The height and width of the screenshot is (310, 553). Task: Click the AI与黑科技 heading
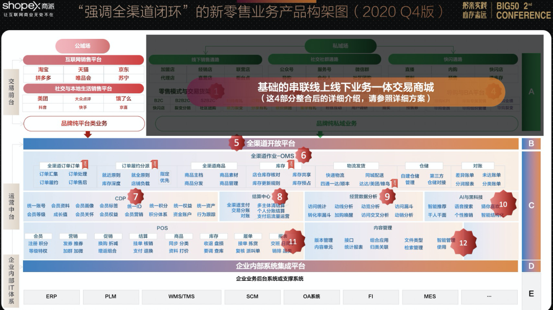point(471,197)
